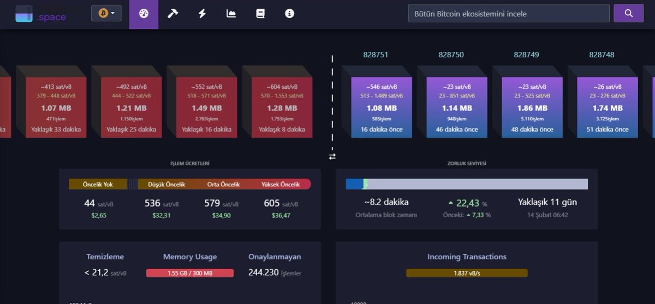Select the Yüksek Öncelik fee label
This screenshot has height=304, width=655.
pos(281,184)
